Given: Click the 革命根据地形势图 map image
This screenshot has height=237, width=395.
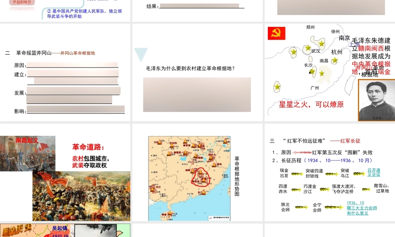Looking at the screenshot, I should (x=189, y=179).
